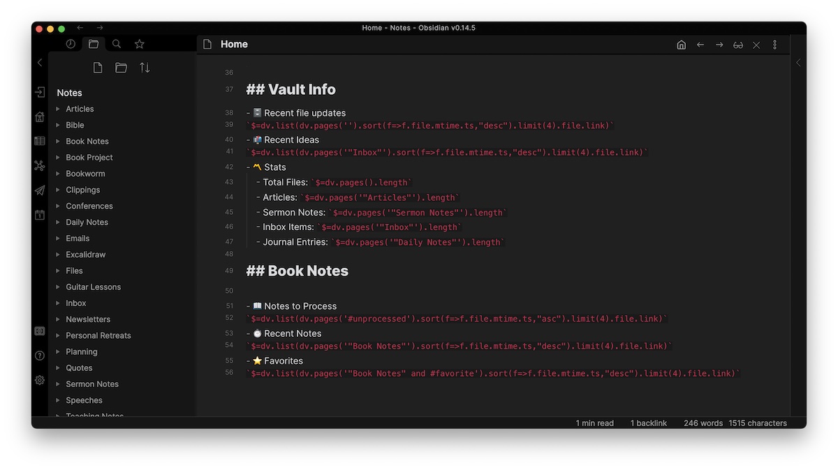This screenshot has width=838, height=470.
Task: Expand the Book Project folder arrow
Action: click(58, 158)
